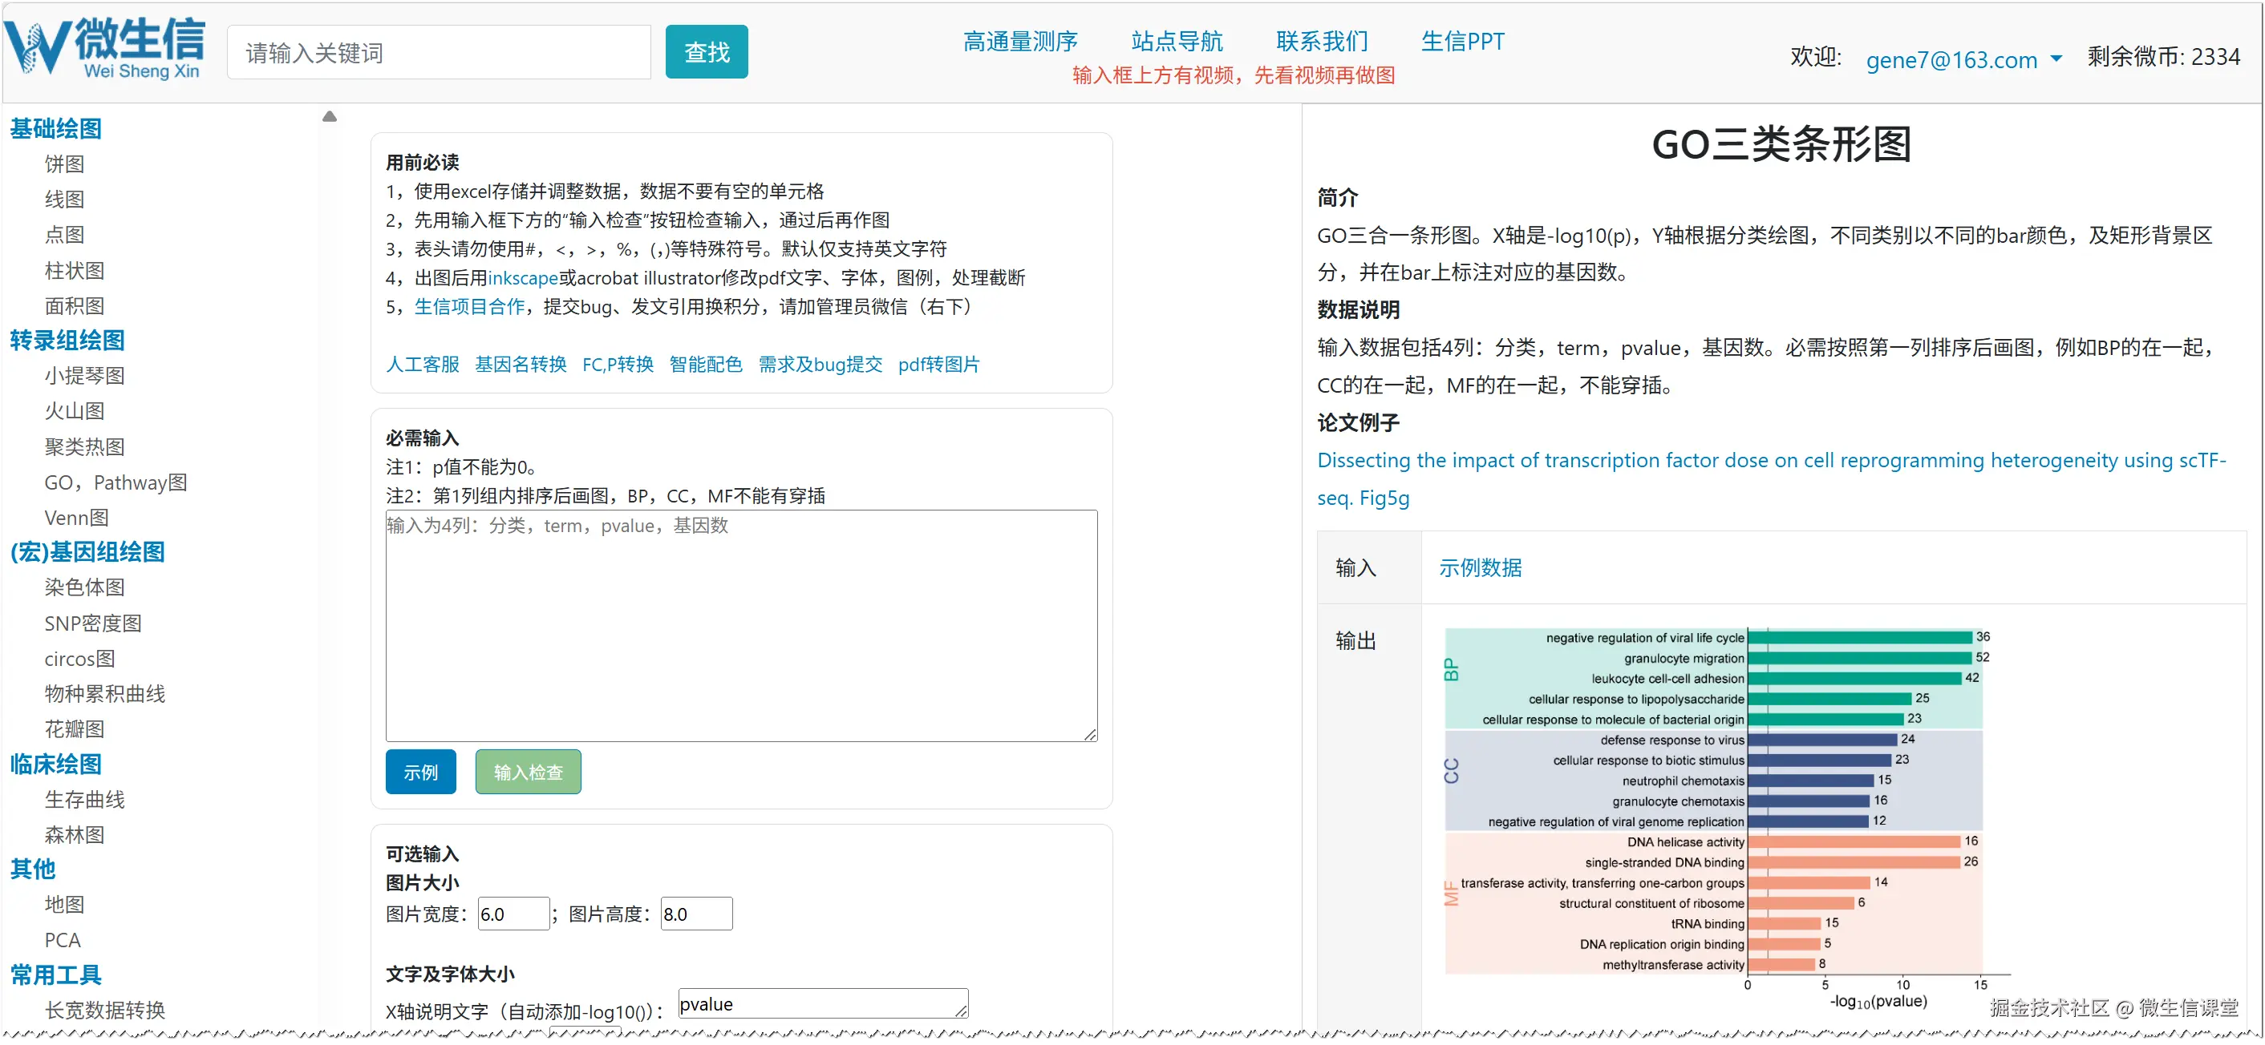Select 物种累积曲线 in the sidebar
The width and height of the screenshot is (2265, 1045).
coord(104,694)
